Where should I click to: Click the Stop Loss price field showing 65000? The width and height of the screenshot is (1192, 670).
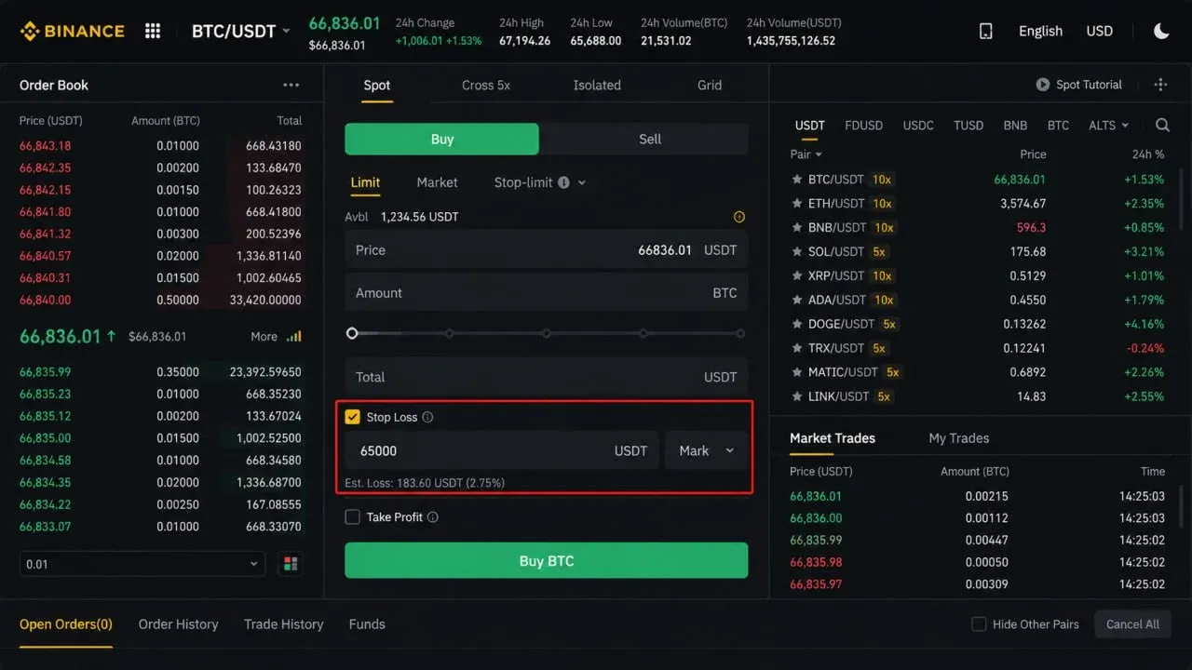[x=502, y=450]
